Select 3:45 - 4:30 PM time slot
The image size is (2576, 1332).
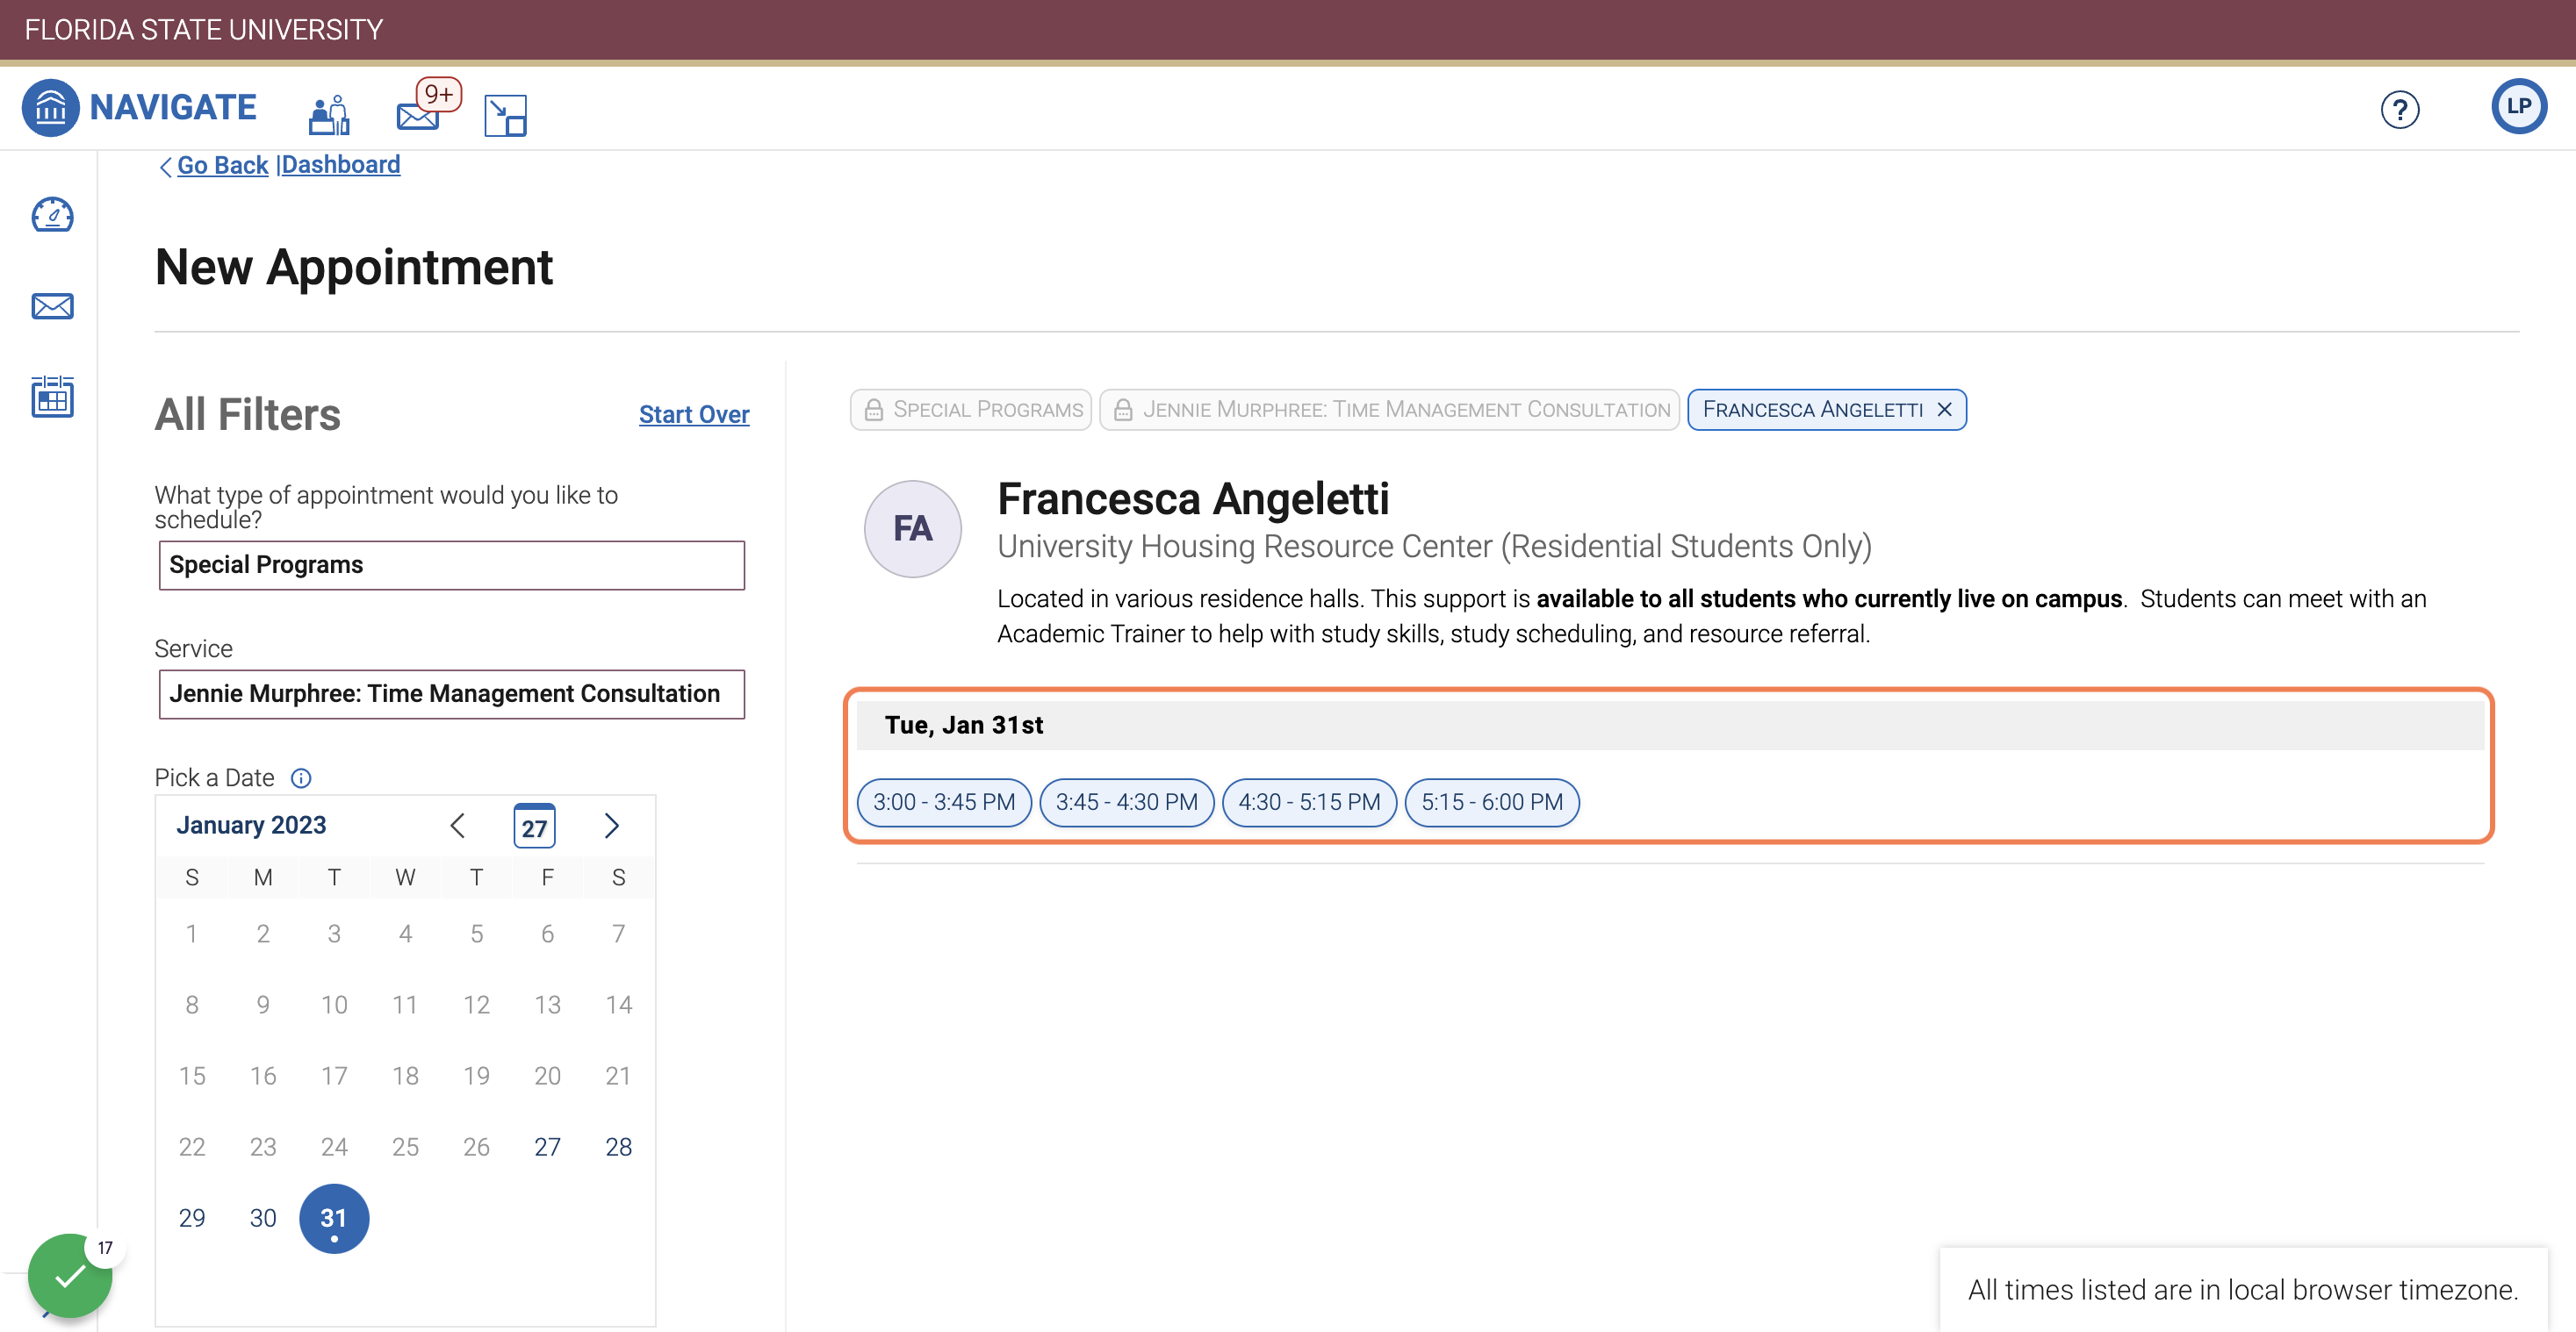[x=1127, y=802]
